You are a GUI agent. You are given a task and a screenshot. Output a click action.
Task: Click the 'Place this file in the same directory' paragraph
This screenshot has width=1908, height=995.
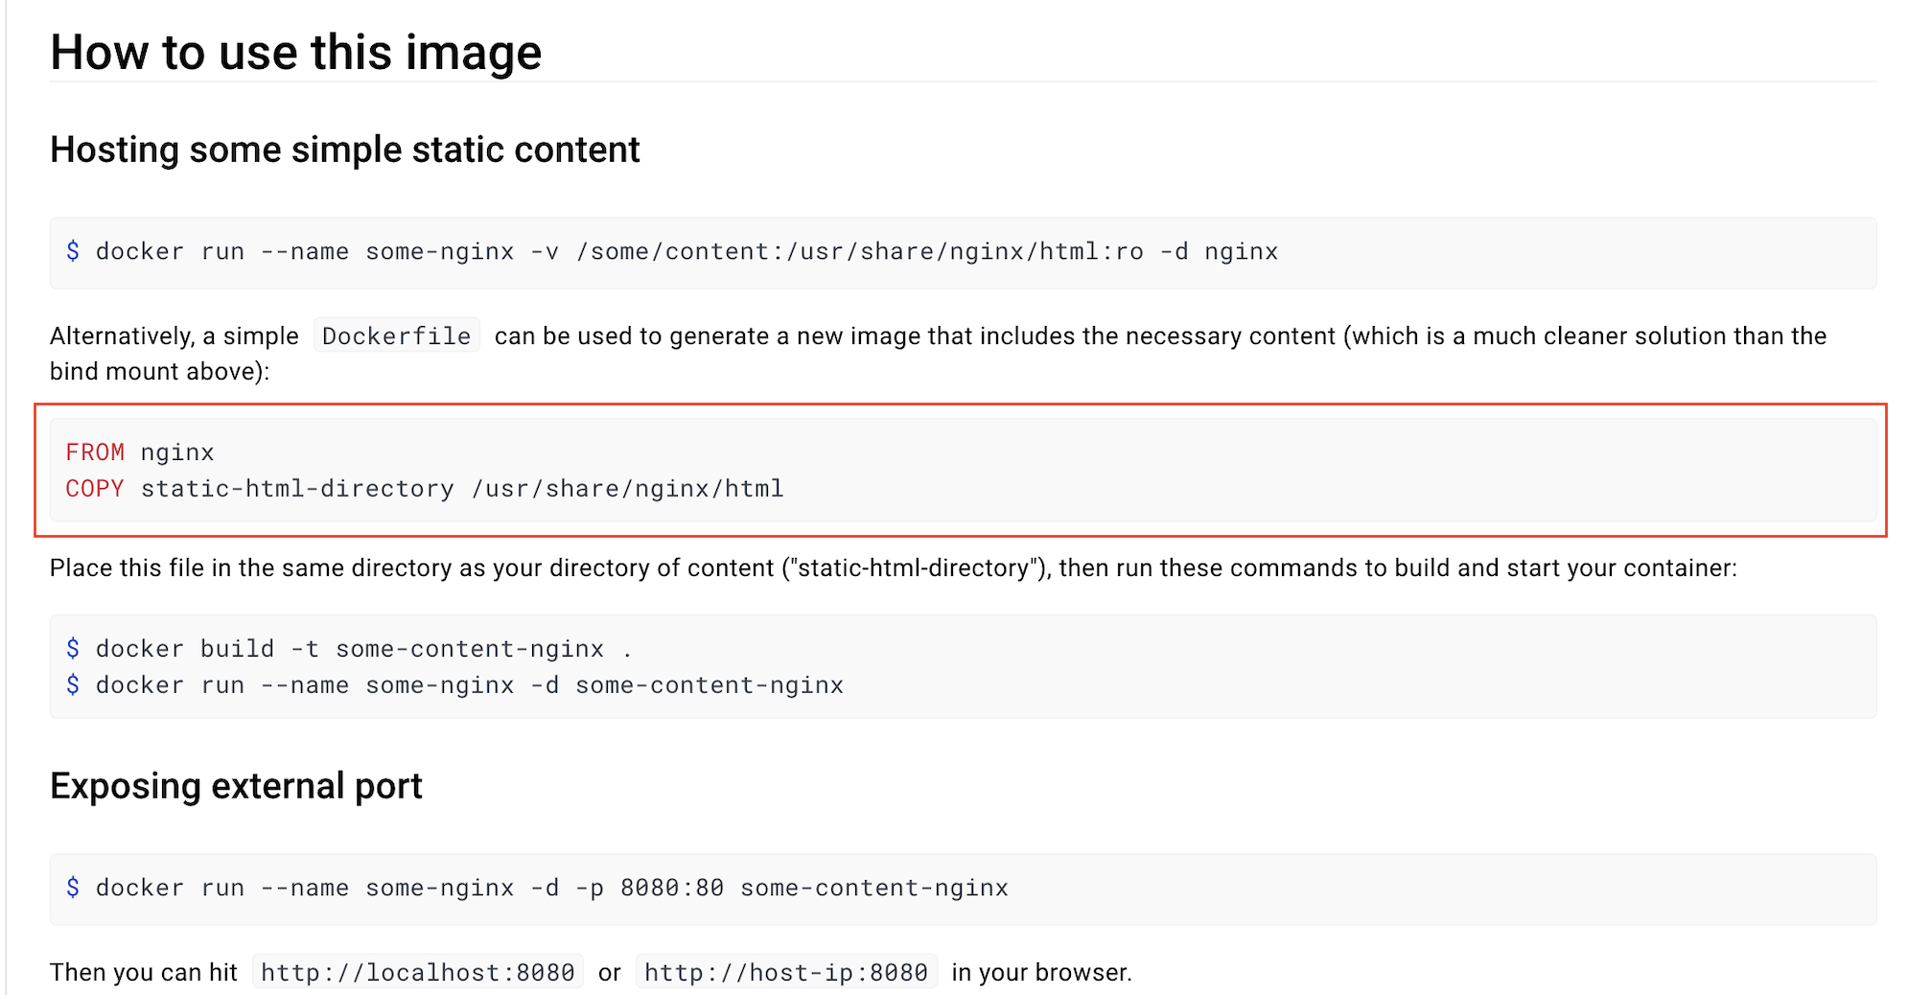(x=893, y=567)
